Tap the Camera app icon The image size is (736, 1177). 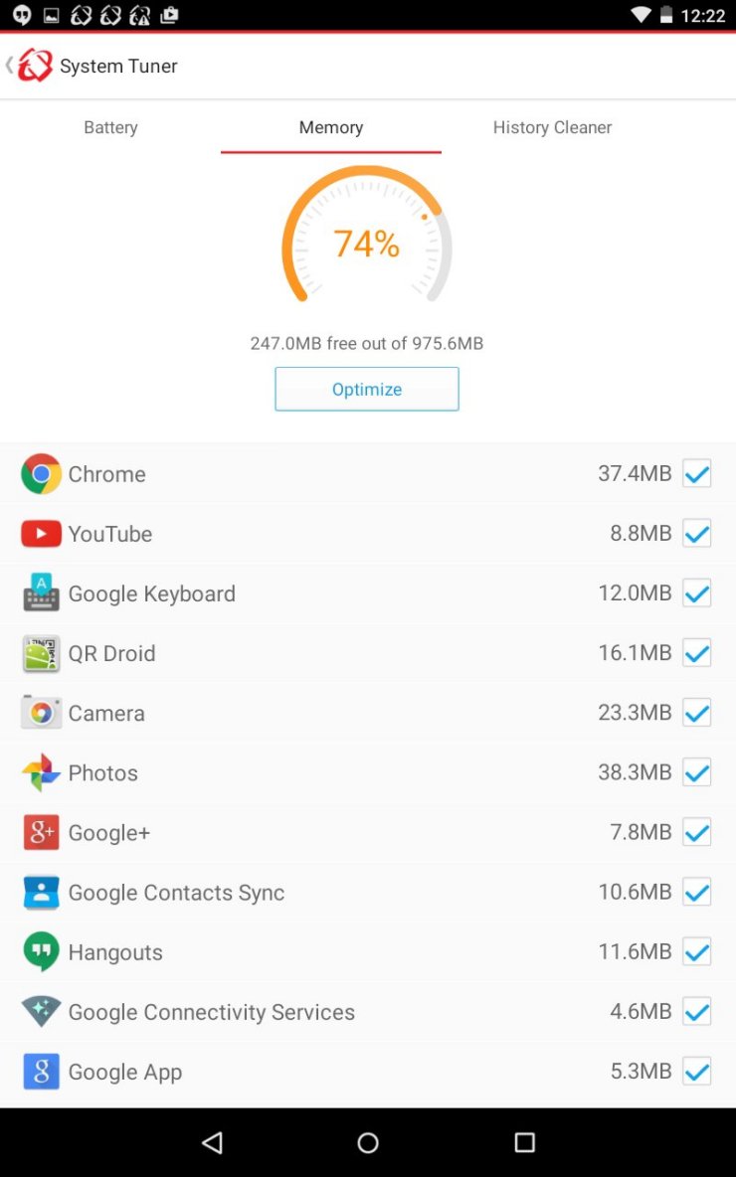tap(42, 713)
